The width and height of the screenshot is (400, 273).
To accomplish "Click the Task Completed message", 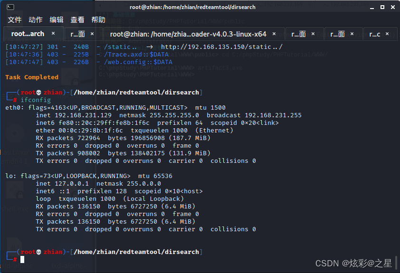I will [x=32, y=77].
